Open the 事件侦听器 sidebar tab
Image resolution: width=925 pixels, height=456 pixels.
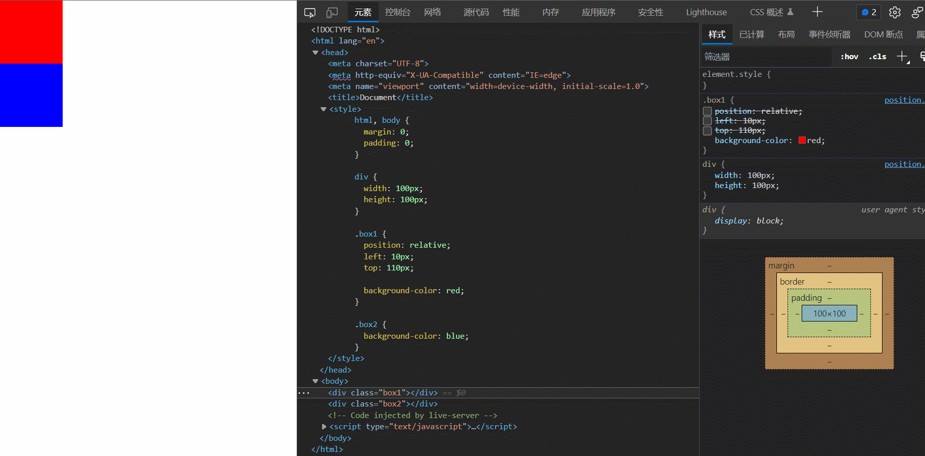(829, 34)
